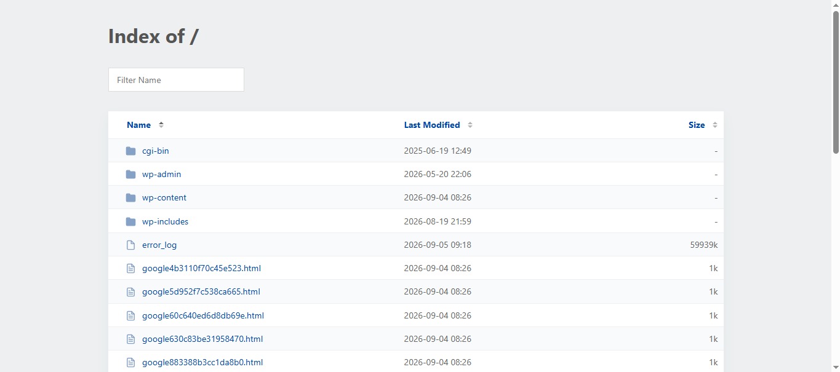Open google883388b3cc1da8b0.html link

tap(202, 362)
